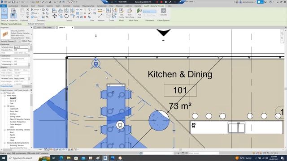Close the Level 1 view tab
This screenshot has width=287, height=161.
click(73, 27)
